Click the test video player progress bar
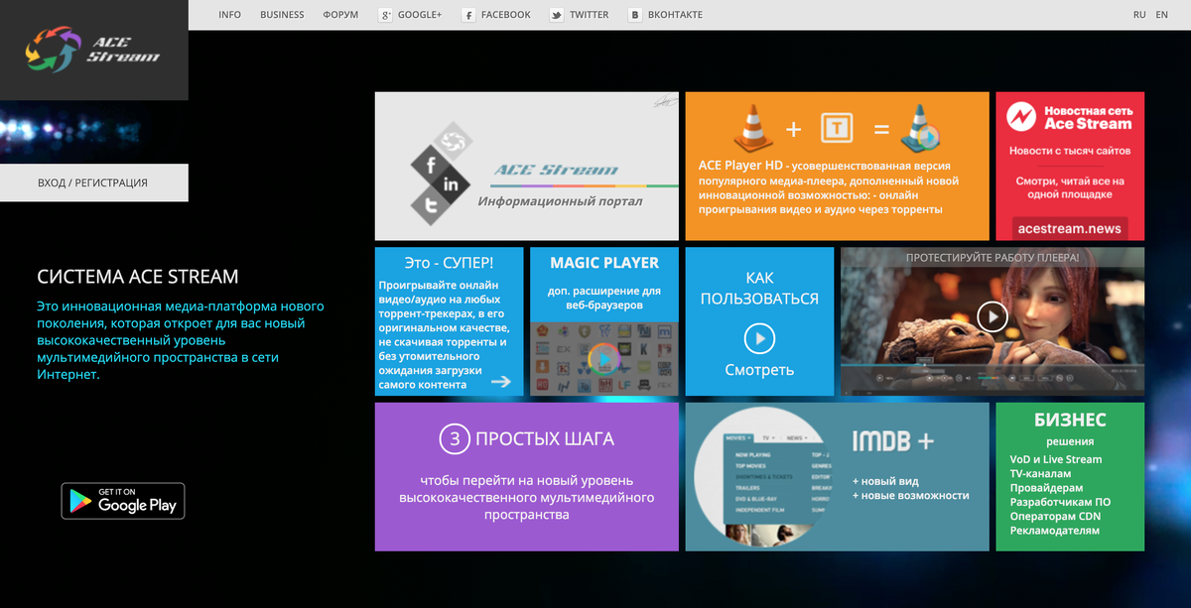1191x608 pixels. point(992,365)
